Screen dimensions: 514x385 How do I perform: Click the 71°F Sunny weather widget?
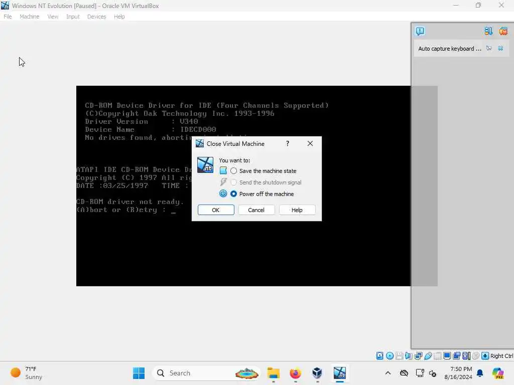click(27, 373)
